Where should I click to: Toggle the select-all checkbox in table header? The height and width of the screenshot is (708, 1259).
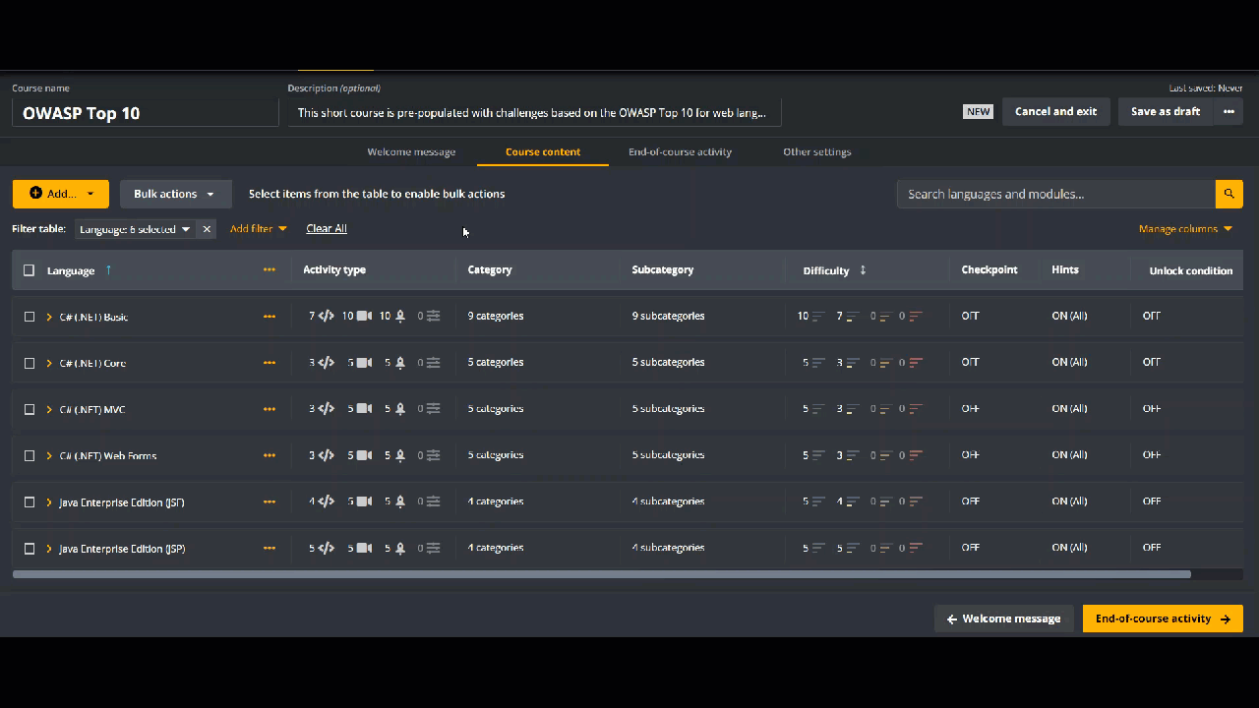click(x=29, y=270)
